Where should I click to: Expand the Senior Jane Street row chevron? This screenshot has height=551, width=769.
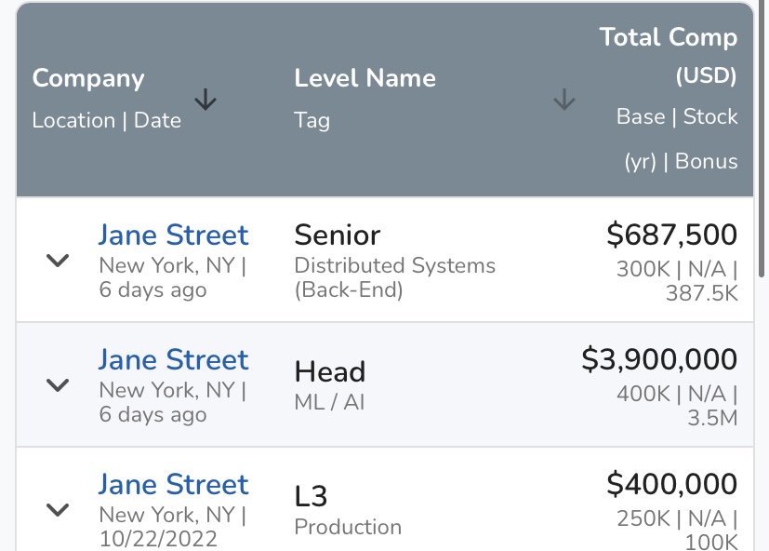point(58,261)
